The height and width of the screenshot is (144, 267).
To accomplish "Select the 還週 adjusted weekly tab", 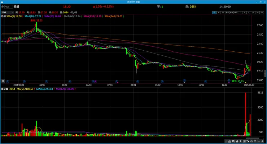I will pos(232,13).
